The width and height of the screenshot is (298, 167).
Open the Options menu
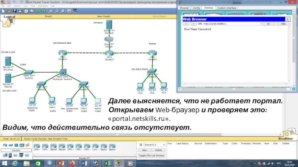(17, 6)
